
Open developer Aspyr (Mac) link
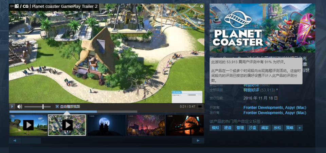point(296,108)
